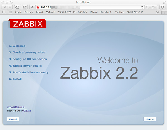Click the Cancel button
Screen dimensions: 167x130
[x=13, y=119]
